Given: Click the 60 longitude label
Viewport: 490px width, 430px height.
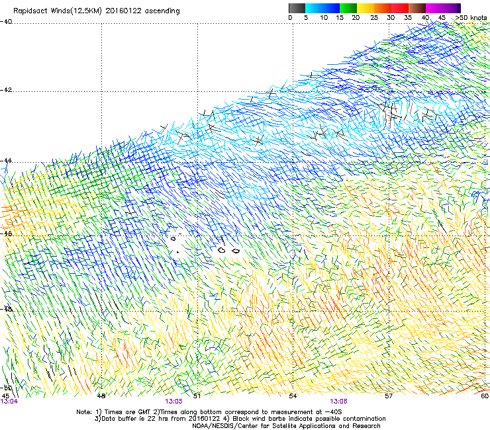Looking at the screenshot, I should pos(485,396).
